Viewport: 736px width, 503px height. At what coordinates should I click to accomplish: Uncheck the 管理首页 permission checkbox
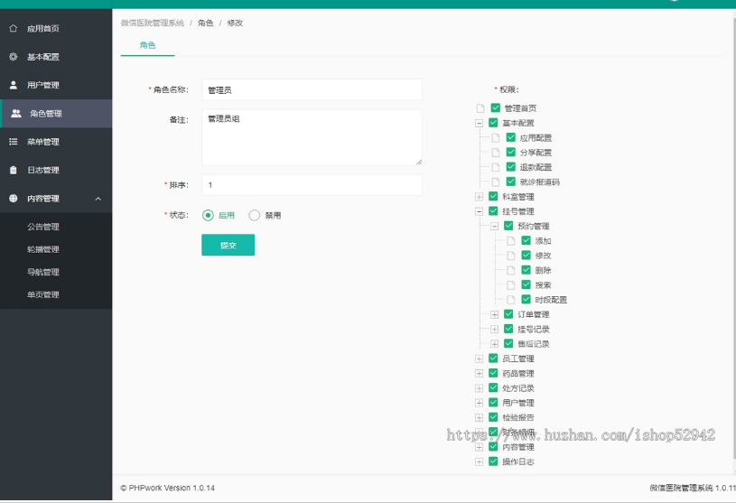click(495, 108)
